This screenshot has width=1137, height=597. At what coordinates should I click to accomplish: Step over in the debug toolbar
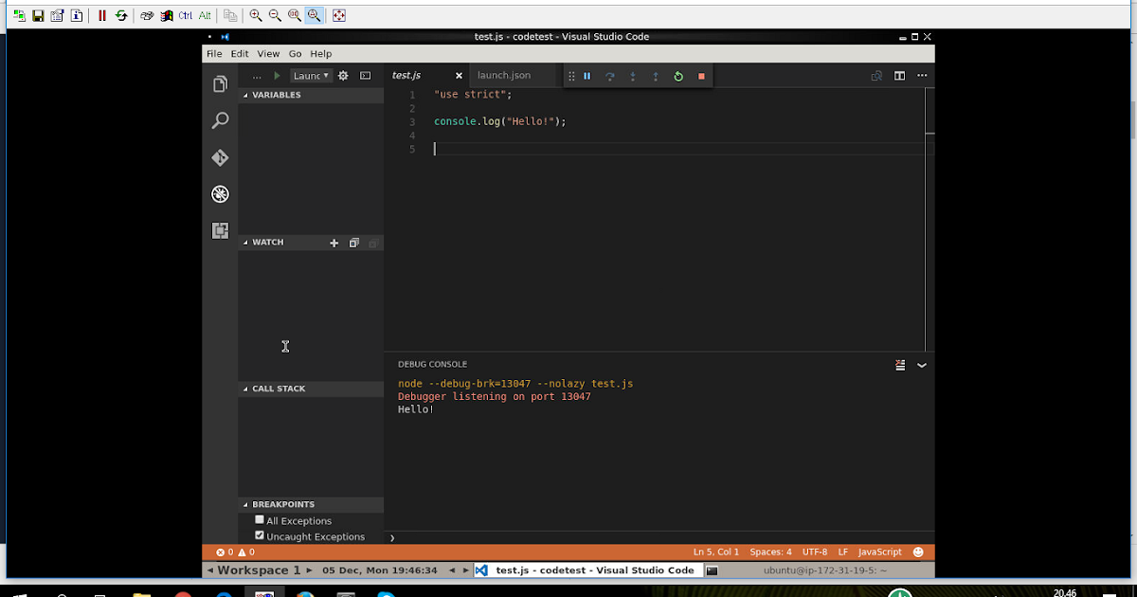(x=610, y=76)
